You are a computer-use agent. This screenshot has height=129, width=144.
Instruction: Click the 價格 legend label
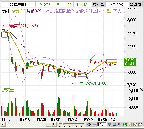[6, 11]
